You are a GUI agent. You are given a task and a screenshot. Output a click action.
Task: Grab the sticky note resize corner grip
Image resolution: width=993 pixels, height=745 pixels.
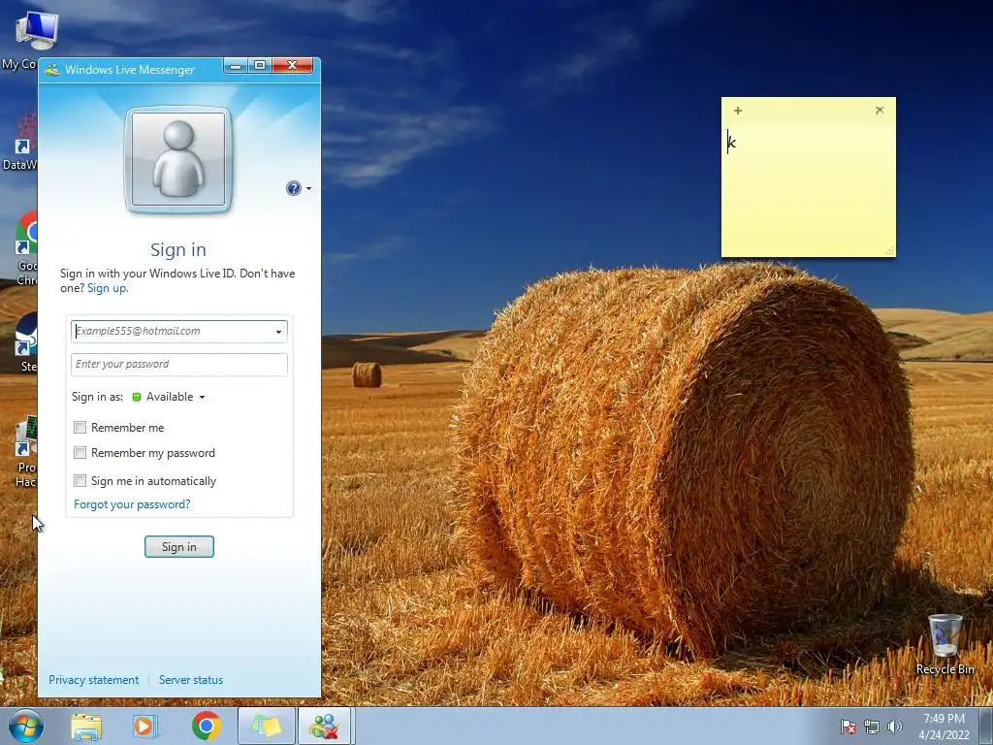tap(890, 251)
